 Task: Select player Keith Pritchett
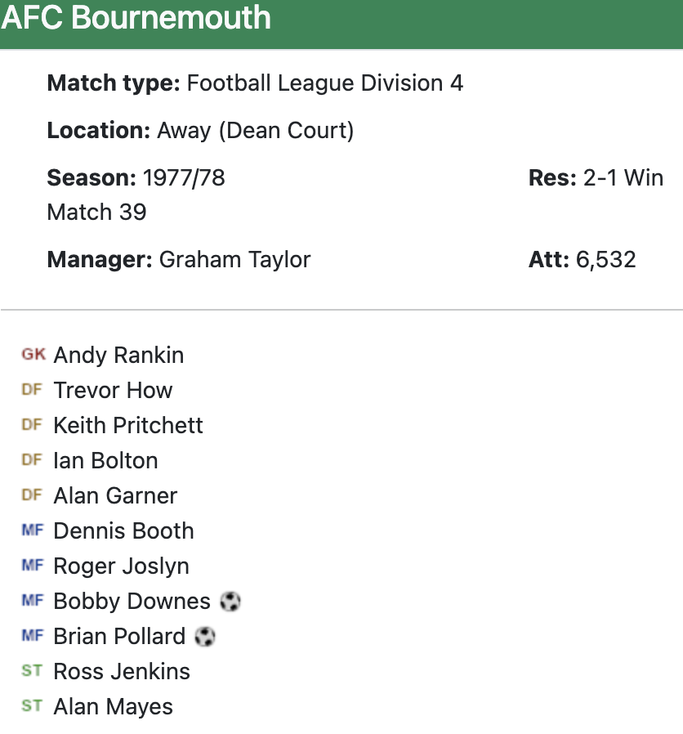pyautogui.click(x=128, y=426)
